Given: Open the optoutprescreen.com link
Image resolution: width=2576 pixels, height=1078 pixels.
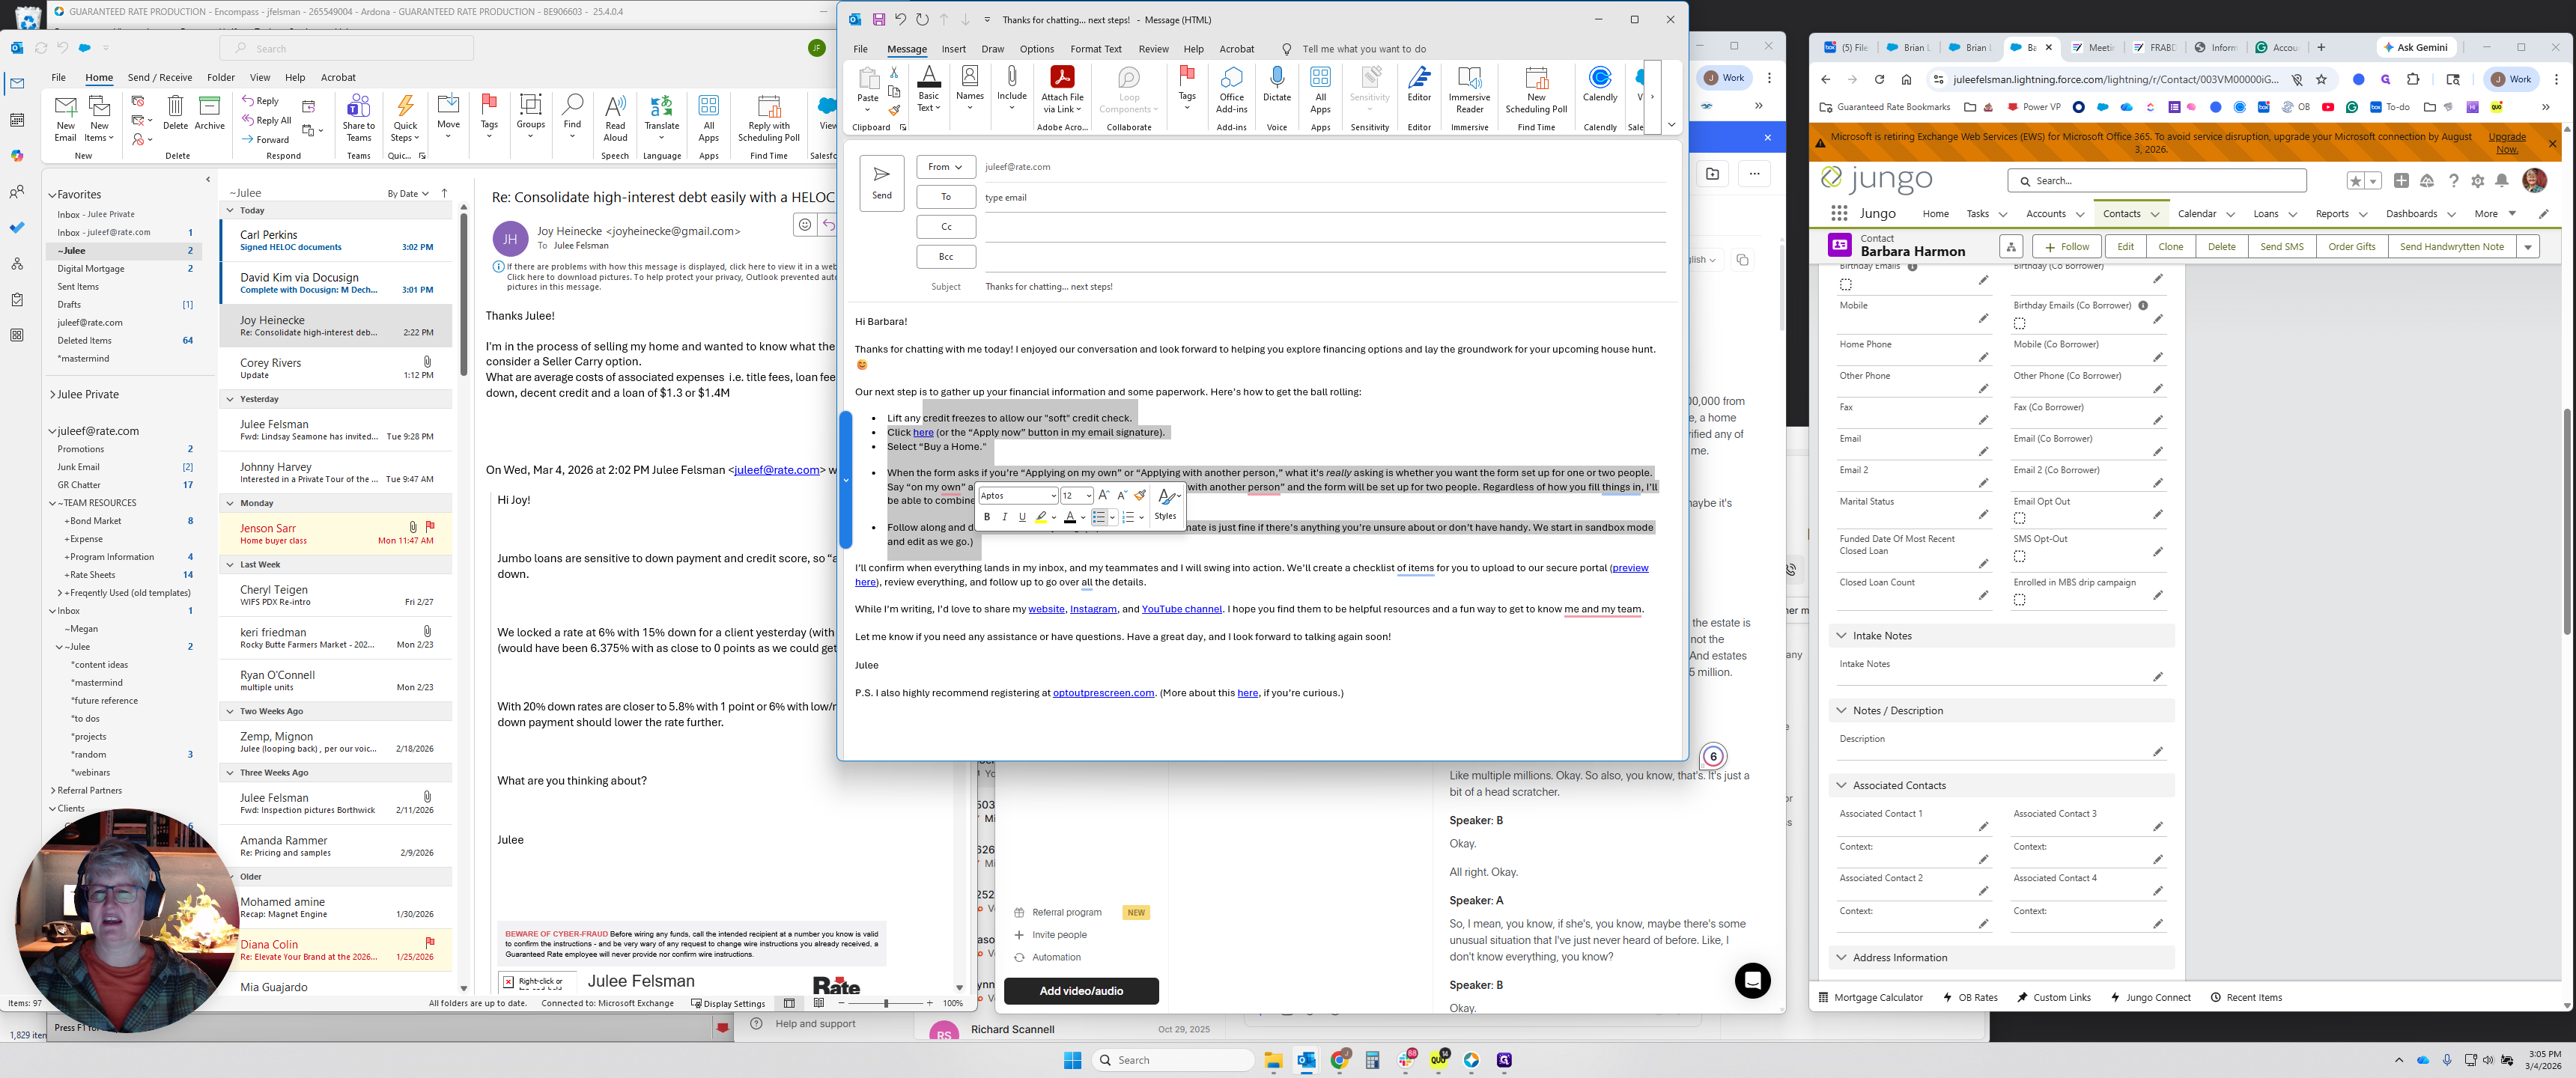Looking at the screenshot, I should [1102, 693].
